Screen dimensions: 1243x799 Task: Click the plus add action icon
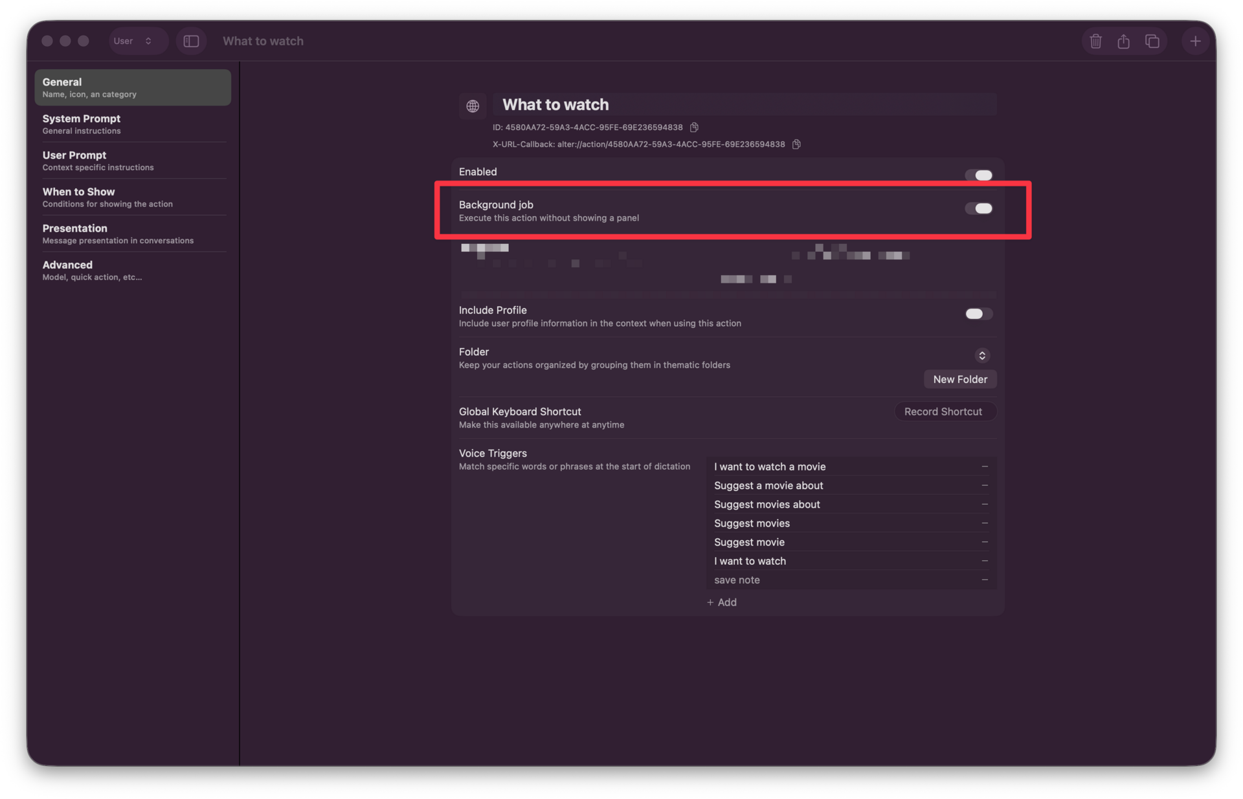pos(1195,41)
